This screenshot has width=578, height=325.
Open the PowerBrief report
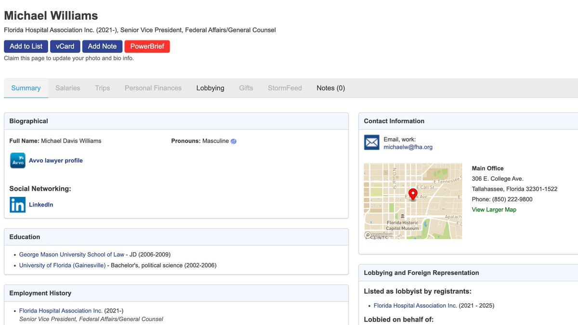coord(147,46)
